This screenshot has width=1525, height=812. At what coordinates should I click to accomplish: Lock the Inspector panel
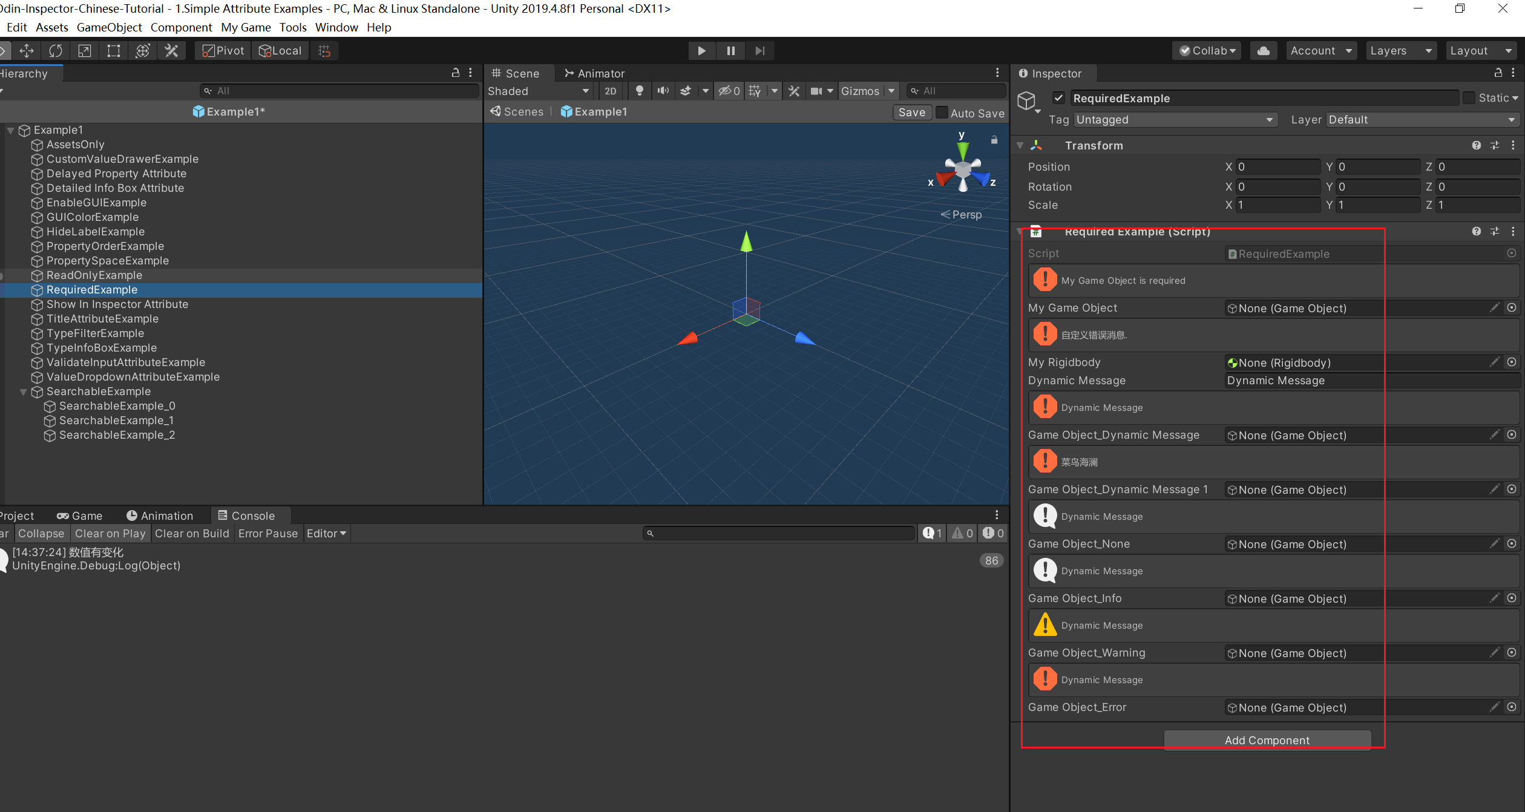click(x=1498, y=73)
